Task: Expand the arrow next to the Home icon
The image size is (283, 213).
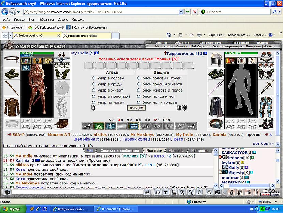Action: tap(174, 35)
